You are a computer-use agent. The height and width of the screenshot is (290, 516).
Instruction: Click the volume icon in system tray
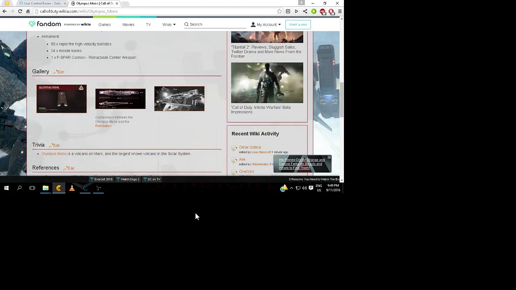[304, 188]
